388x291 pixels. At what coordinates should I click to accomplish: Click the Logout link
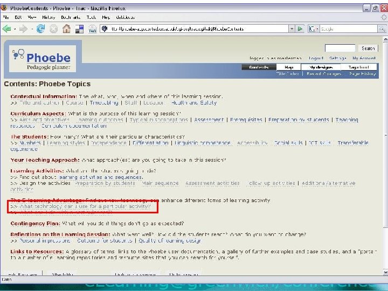point(316,58)
